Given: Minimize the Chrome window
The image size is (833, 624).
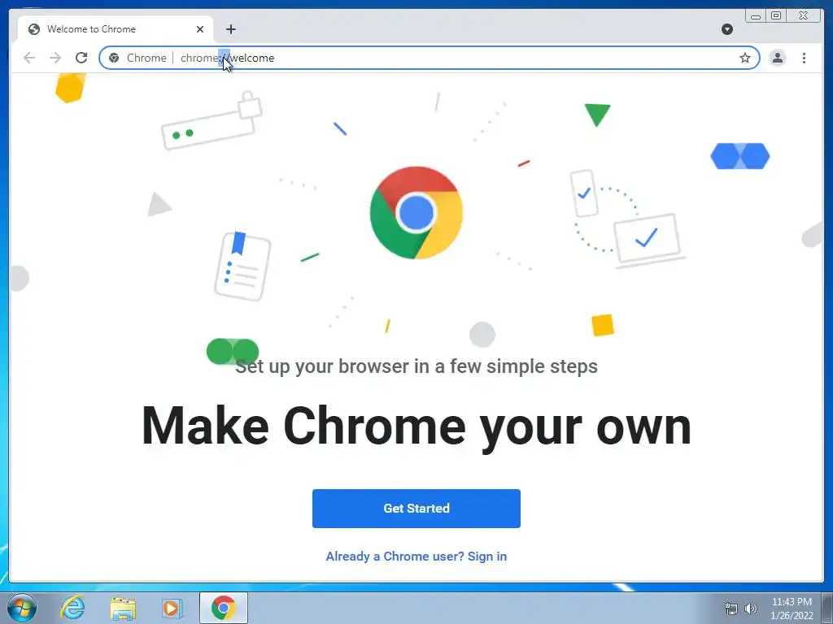Looking at the screenshot, I should tap(756, 16).
